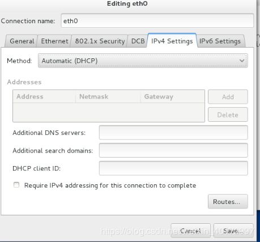This screenshot has width=260, height=242.
Task: Focus the DHCP client ID field
Action: 173,168
